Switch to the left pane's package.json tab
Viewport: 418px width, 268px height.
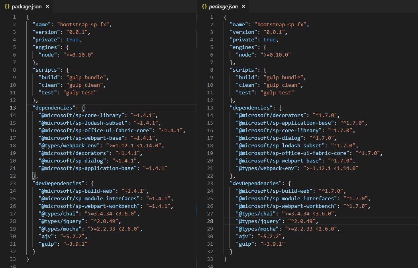27,7
